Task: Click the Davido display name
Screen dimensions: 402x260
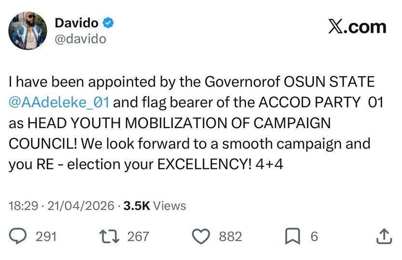Action: 76,23
